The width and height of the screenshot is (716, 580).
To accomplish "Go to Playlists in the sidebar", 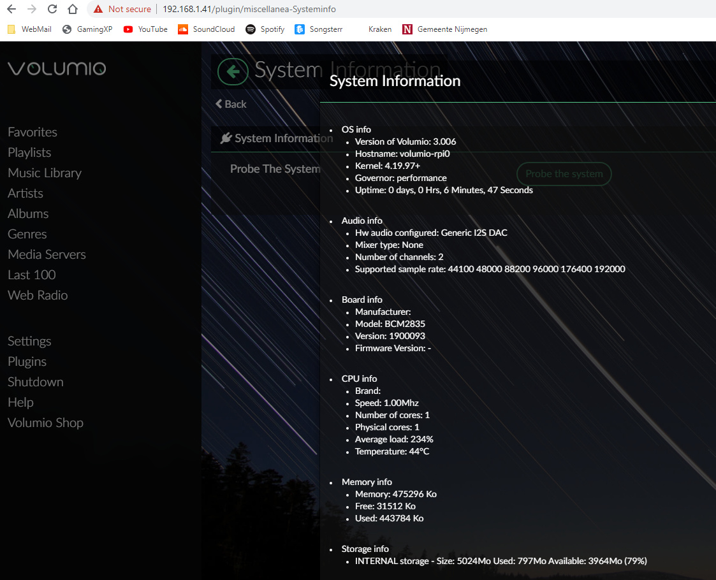I will point(29,152).
